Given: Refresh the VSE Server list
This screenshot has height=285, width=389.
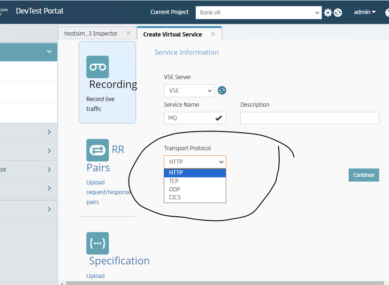Looking at the screenshot, I should [x=222, y=90].
